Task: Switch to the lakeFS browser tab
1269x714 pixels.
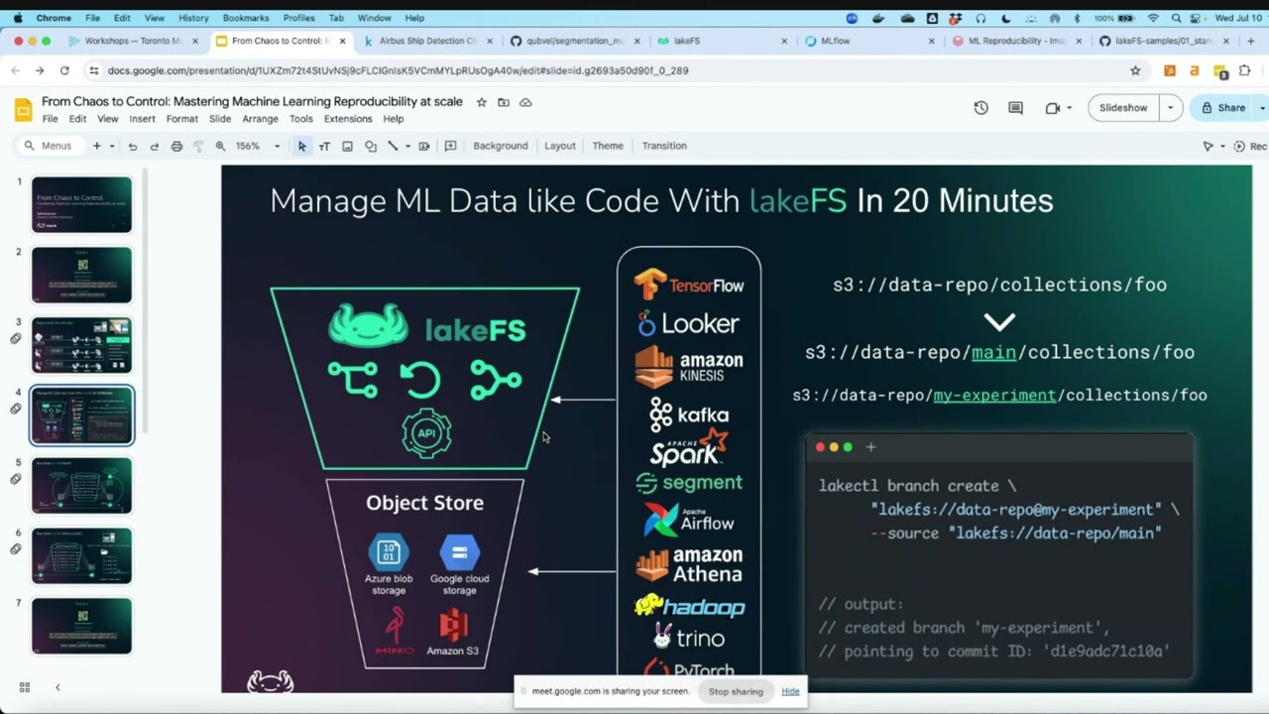Action: pyautogui.click(x=721, y=41)
